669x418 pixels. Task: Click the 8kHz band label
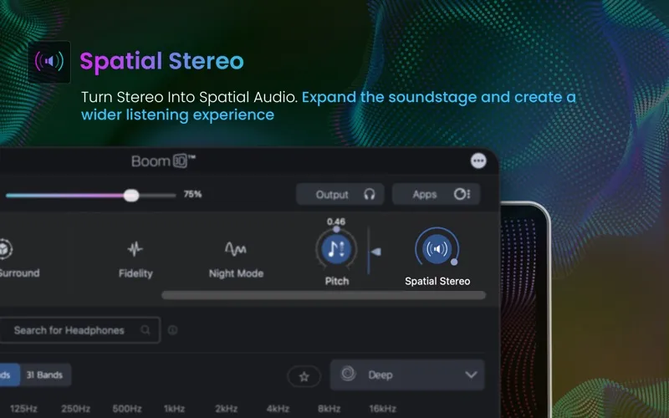click(329, 409)
